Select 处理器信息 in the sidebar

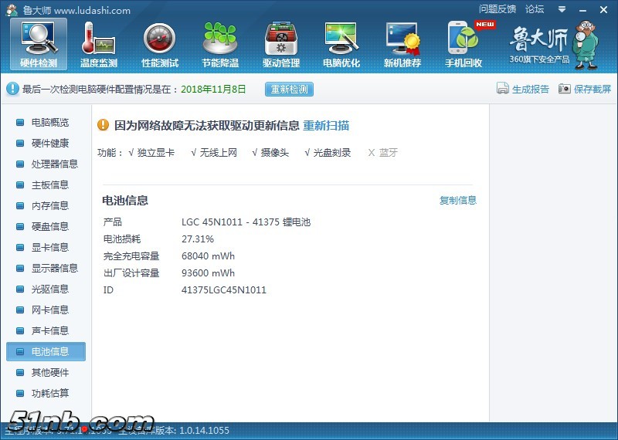tap(54, 164)
